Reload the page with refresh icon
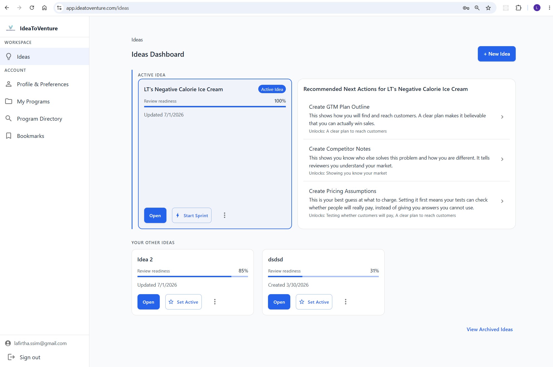This screenshot has height=367, width=553. 32,8
